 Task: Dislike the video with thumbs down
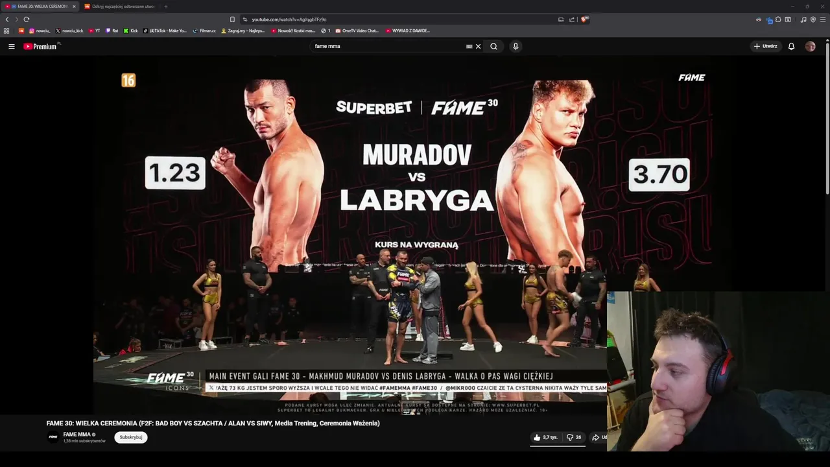[574, 437]
